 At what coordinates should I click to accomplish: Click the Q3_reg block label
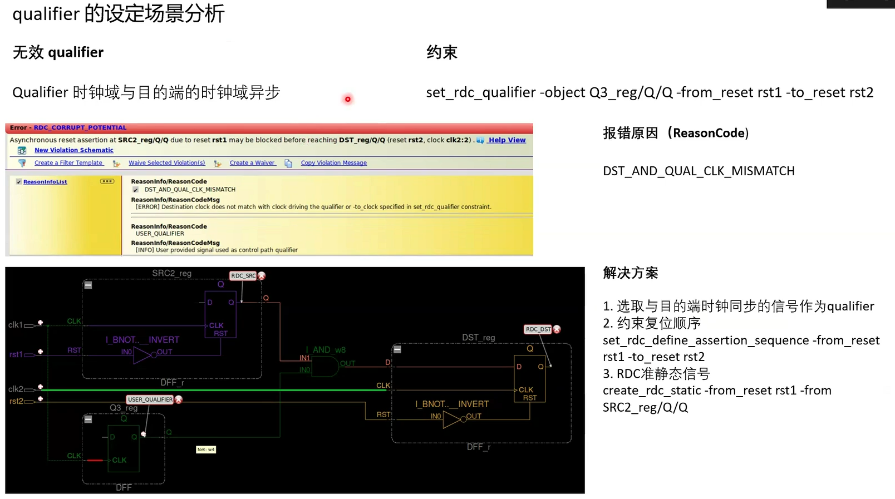click(x=124, y=408)
